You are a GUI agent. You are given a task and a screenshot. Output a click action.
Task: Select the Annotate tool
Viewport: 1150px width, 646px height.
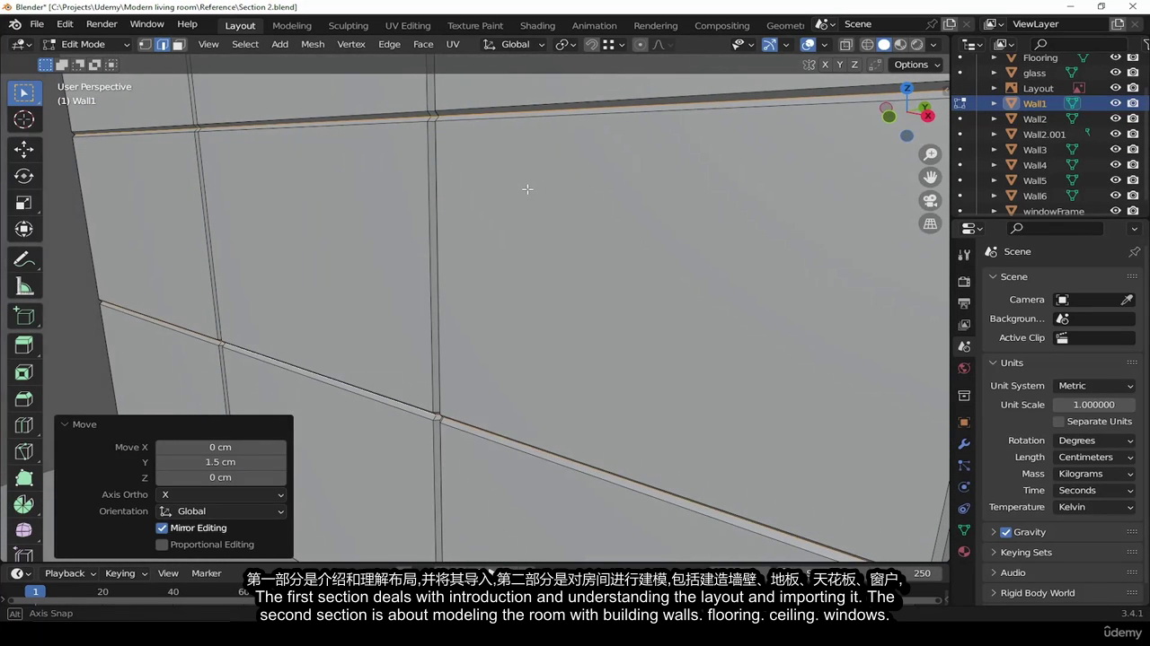pyautogui.click(x=24, y=260)
